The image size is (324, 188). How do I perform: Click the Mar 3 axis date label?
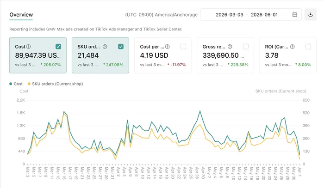[x=28, y=172]
